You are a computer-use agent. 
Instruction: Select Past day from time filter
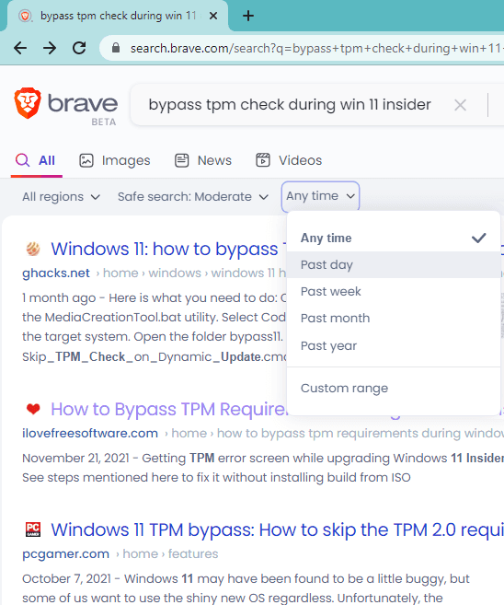click(394, 264)
